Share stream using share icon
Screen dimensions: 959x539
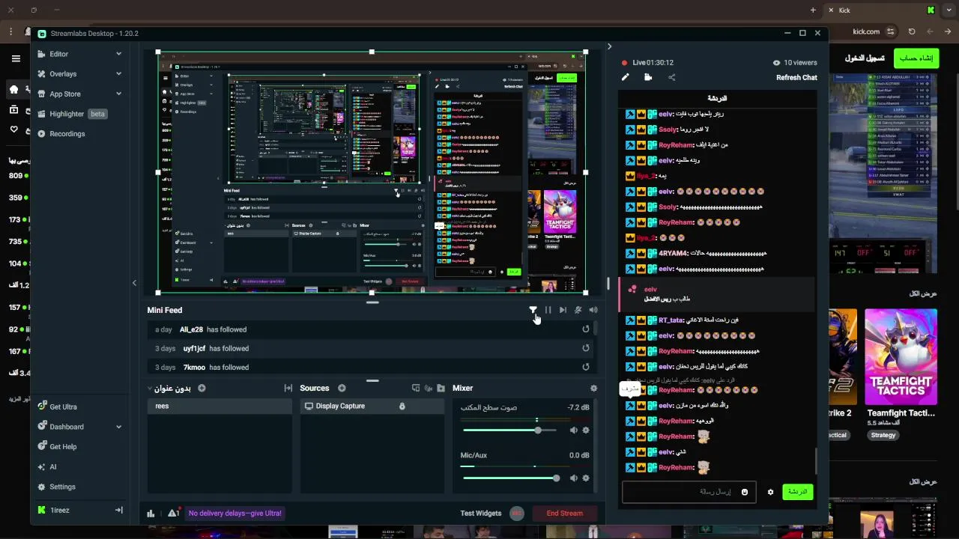(x=671, y=77)
